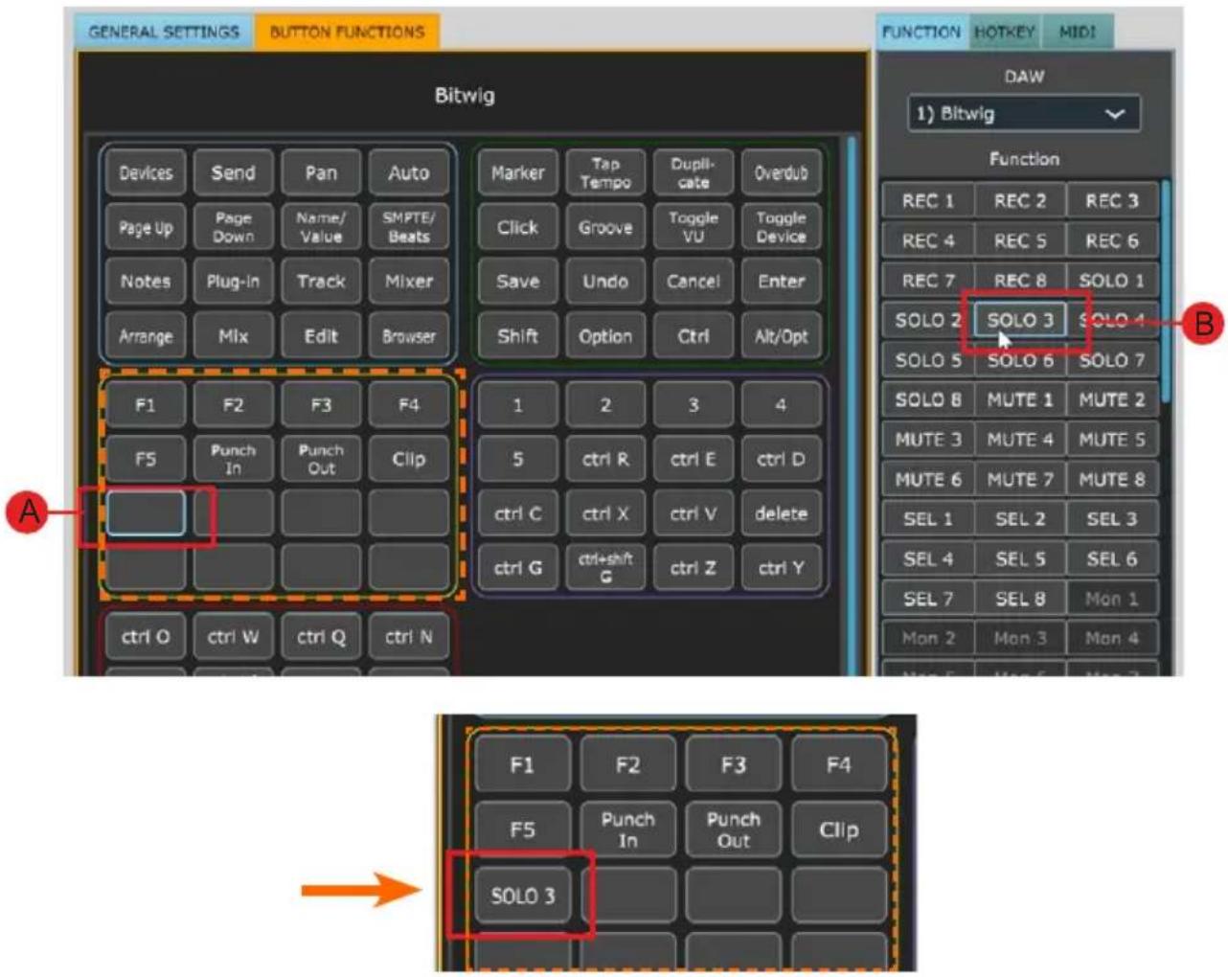
Task: Click the Option modifier button
Action: click(x=605, y=336)
